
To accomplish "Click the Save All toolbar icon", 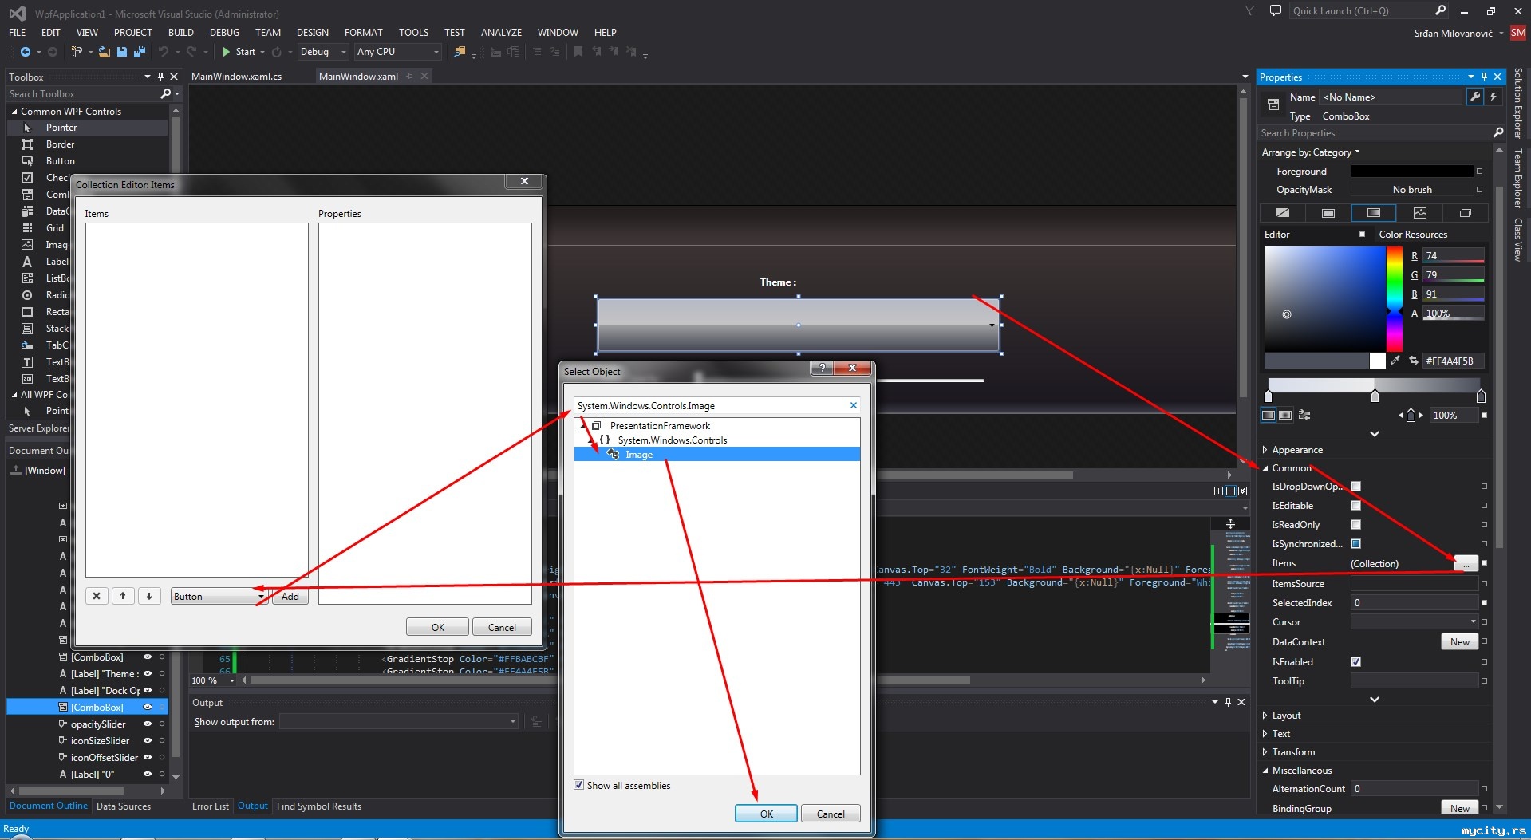I will tap(140, 52).
